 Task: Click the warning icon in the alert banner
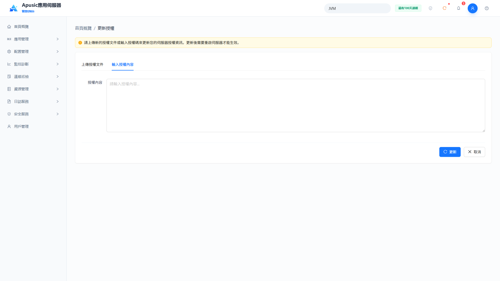80,43
